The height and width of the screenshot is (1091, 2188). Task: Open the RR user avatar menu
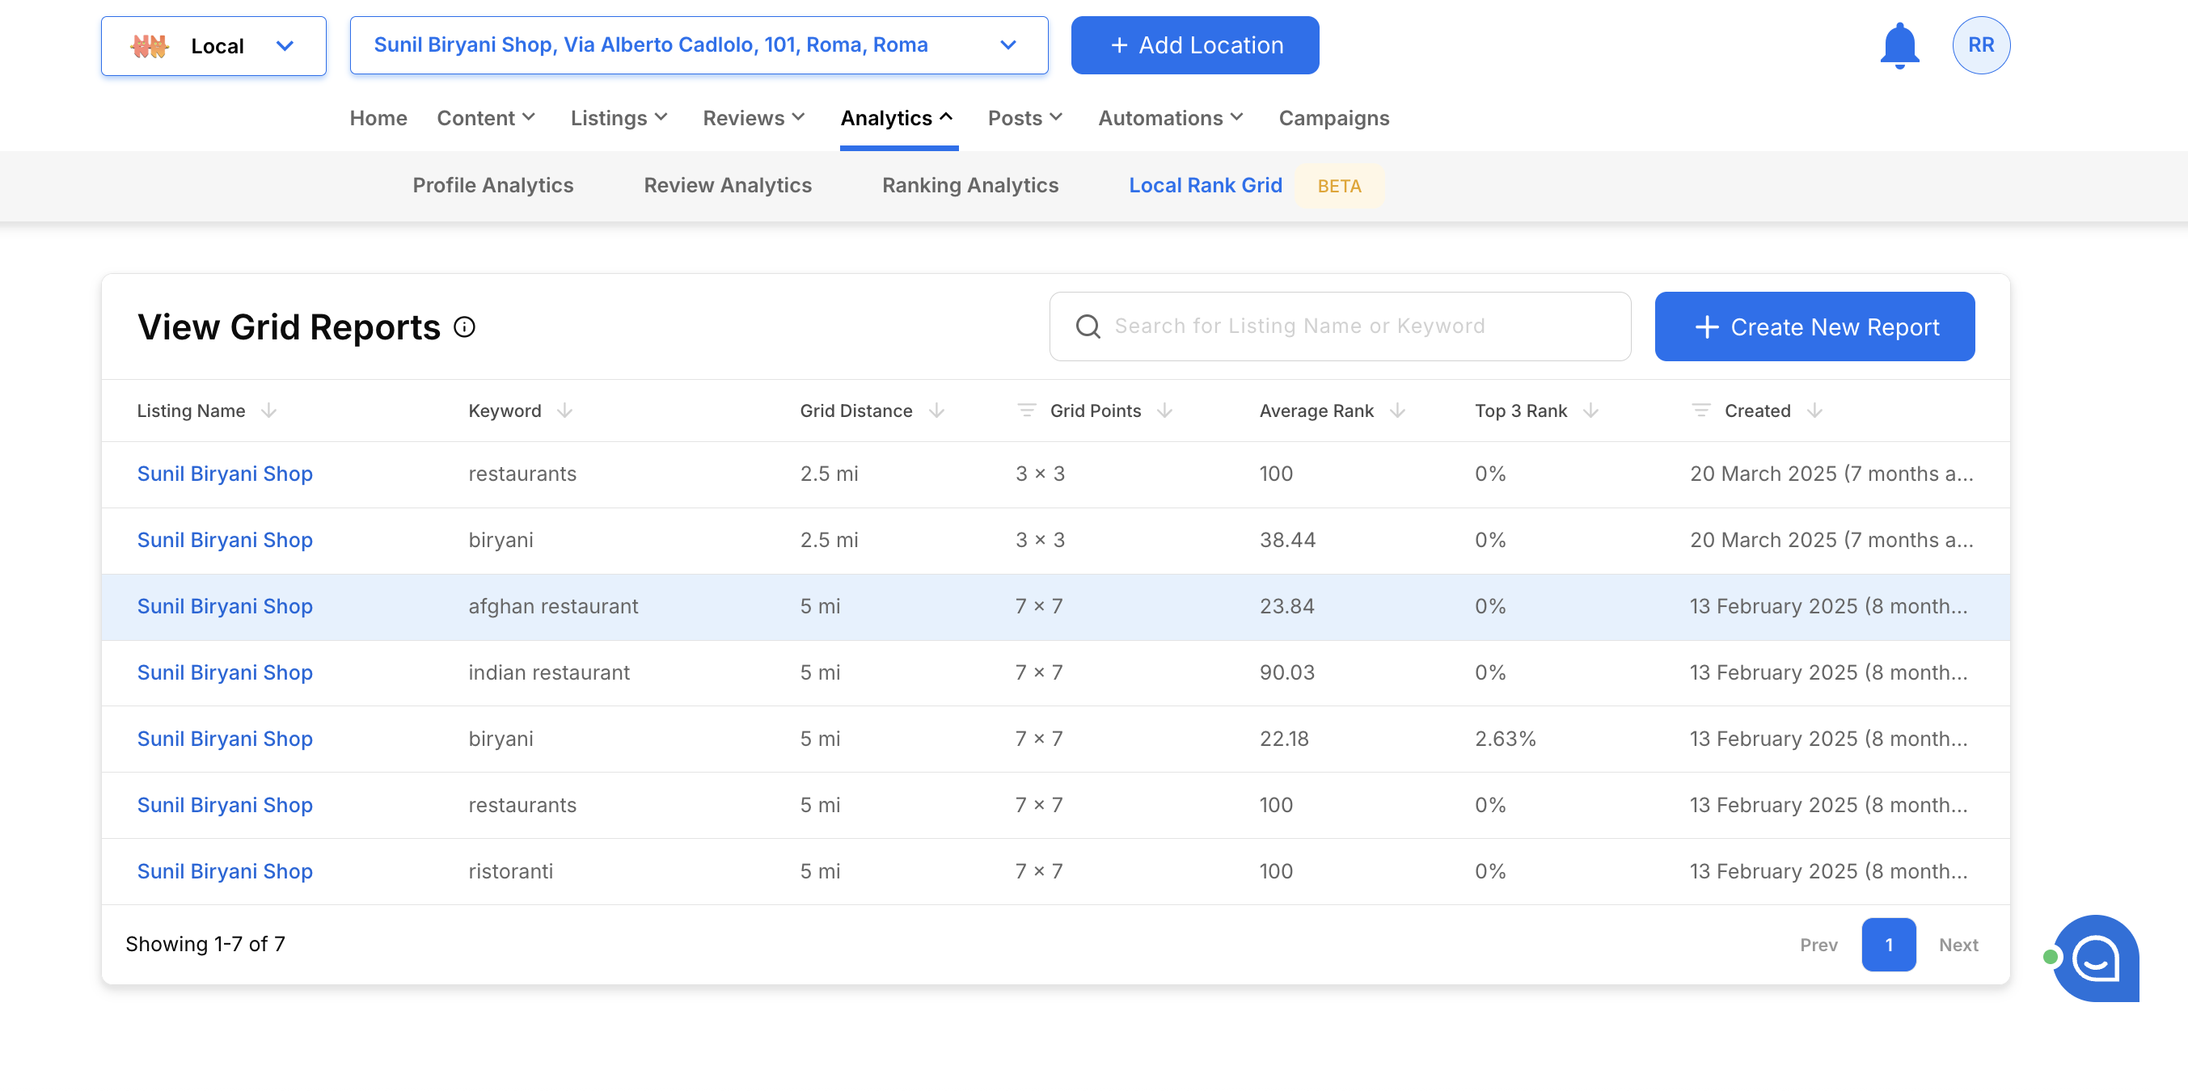tap(1980, 46)
